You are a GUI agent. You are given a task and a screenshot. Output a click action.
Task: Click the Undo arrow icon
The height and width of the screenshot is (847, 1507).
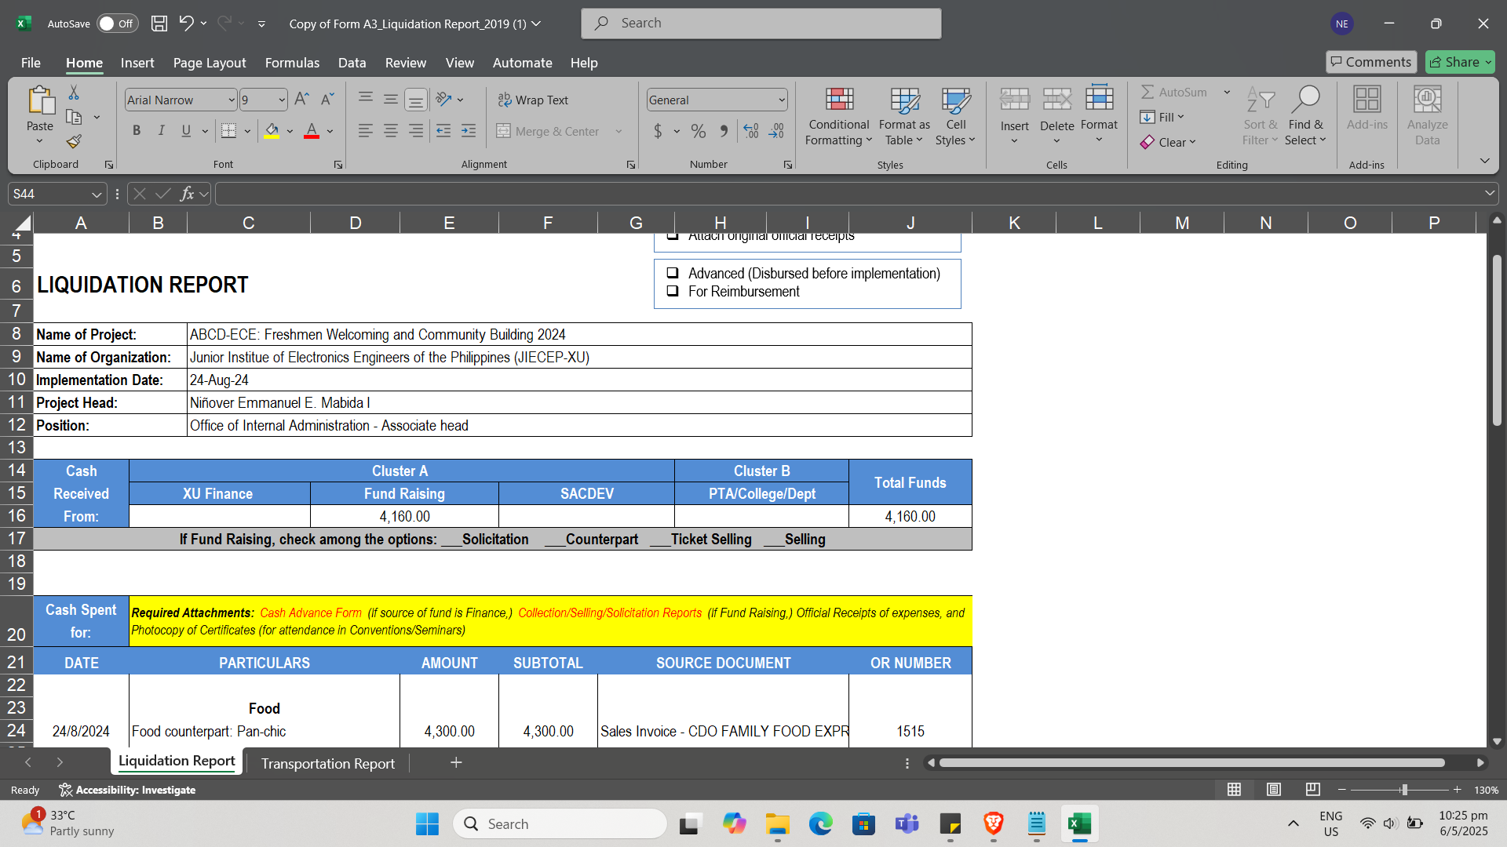pos(186,24)
